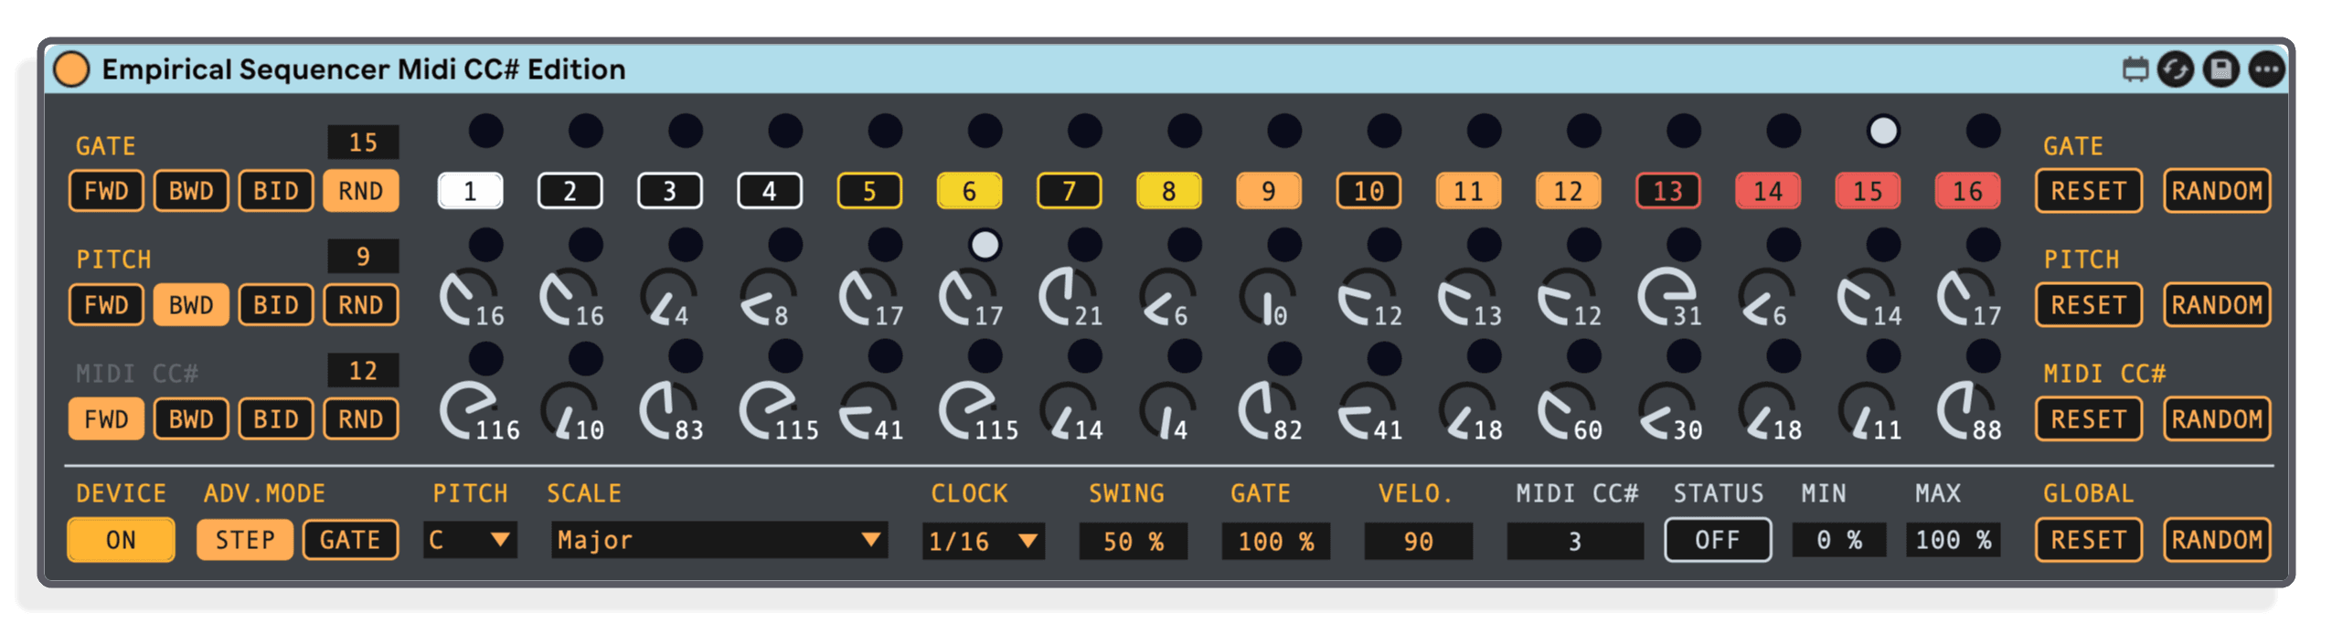Click the MIDI CC# length box showing 12
The image size is (2332, 624).
[x=363, y=370]
